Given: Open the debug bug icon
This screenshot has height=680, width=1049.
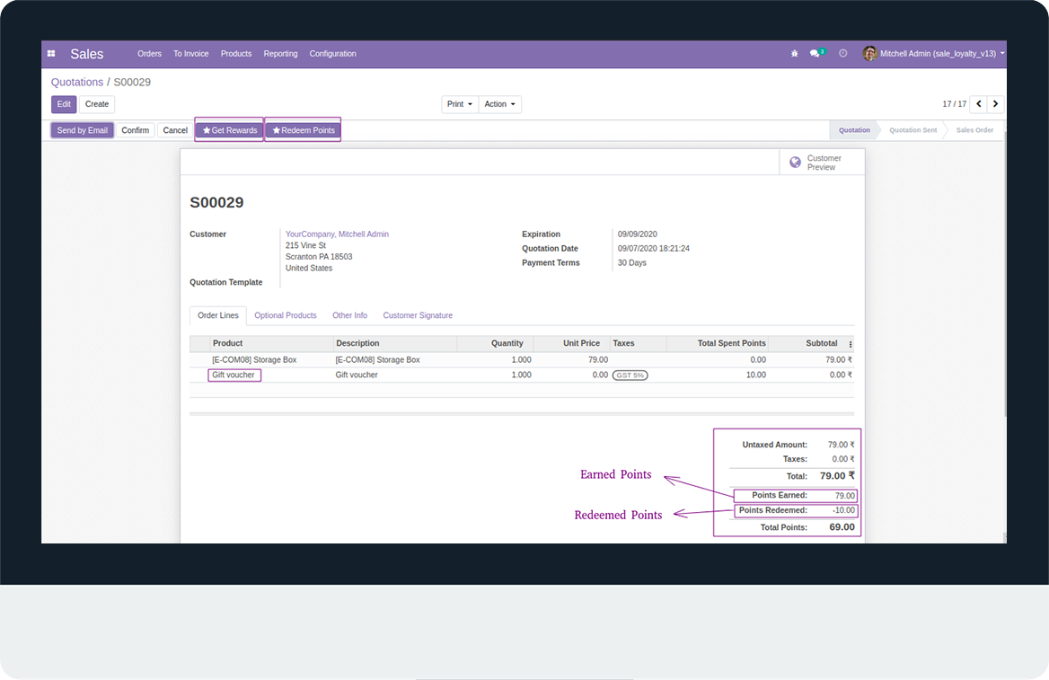Looking at the screenshot, I should coord(794,54).
